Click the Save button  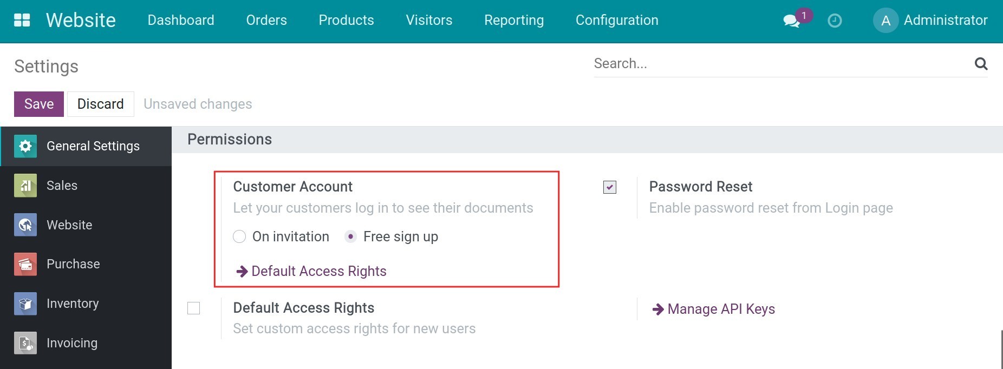(x=38, y=103)
